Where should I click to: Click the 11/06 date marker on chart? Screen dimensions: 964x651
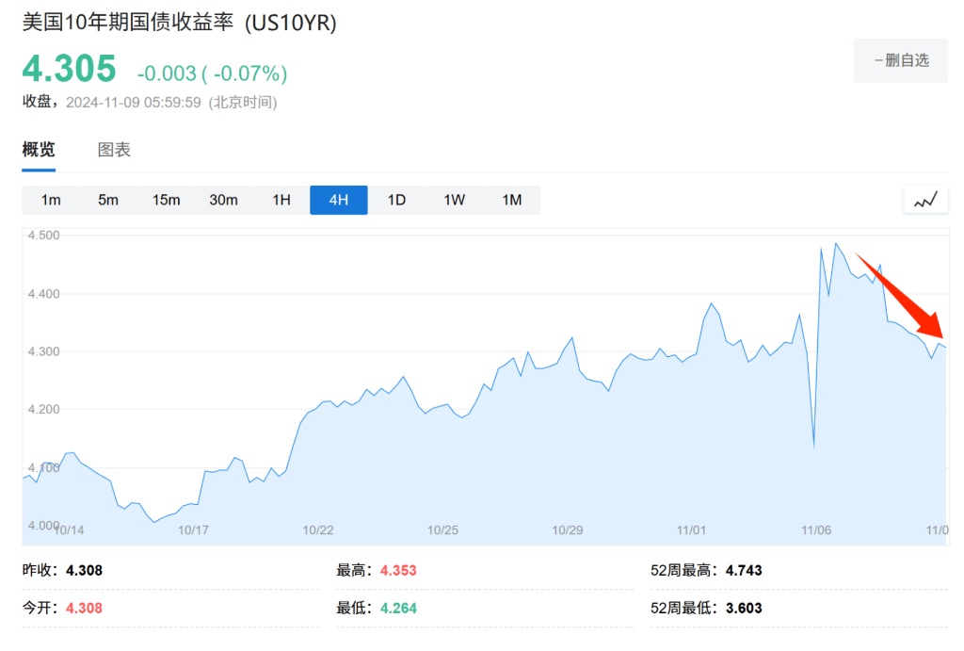(816, 530)
